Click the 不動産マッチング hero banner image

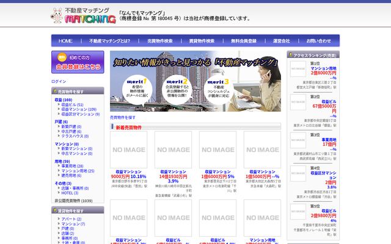(x=195, y=81)
